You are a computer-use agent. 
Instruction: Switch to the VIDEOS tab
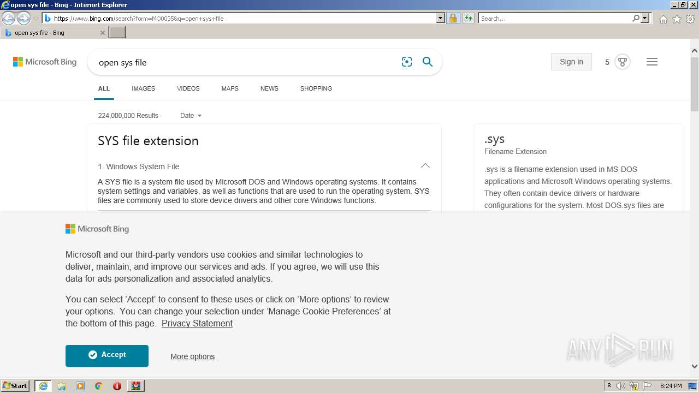click(x=188, y=88)
